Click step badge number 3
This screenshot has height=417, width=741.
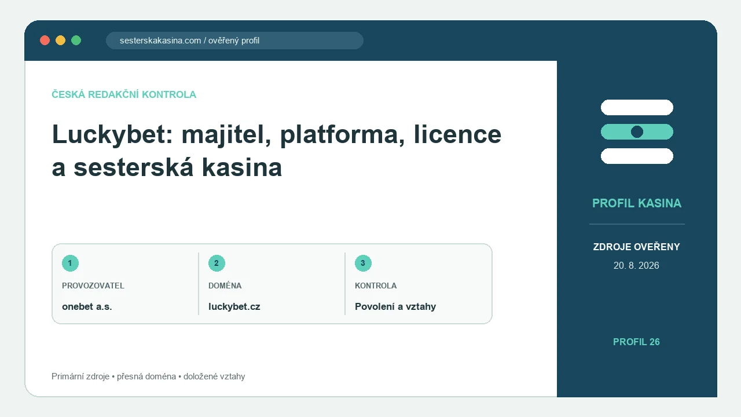[x=363, y=263]
